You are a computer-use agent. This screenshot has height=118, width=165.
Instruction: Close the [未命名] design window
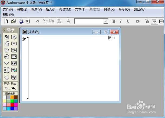coord(114,32)
